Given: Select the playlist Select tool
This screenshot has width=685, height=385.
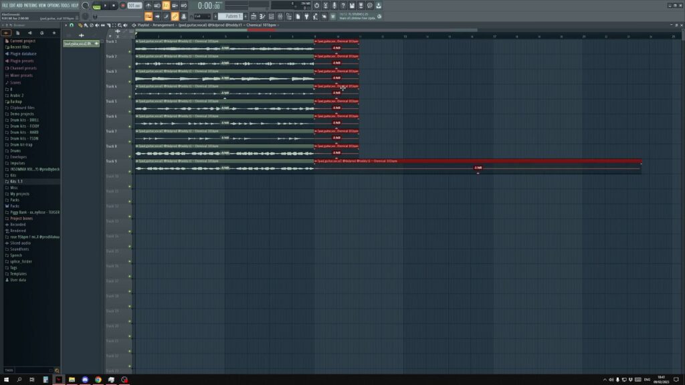Looking at the screenshot, I should (x=114, y=25).
